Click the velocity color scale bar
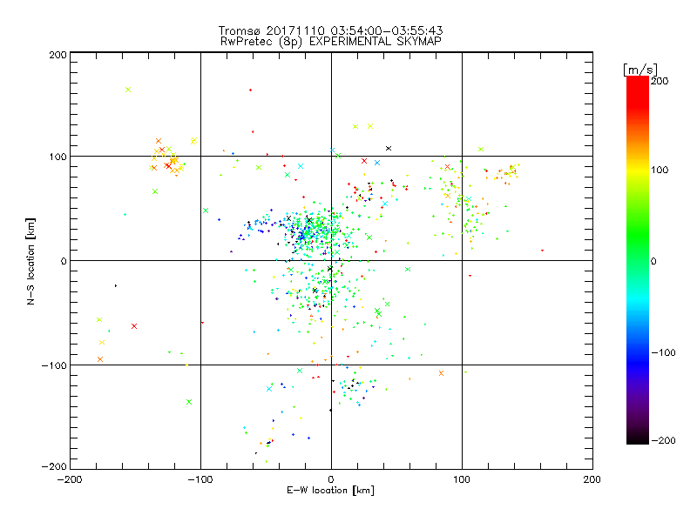697x522 pixels. (638, 259)
